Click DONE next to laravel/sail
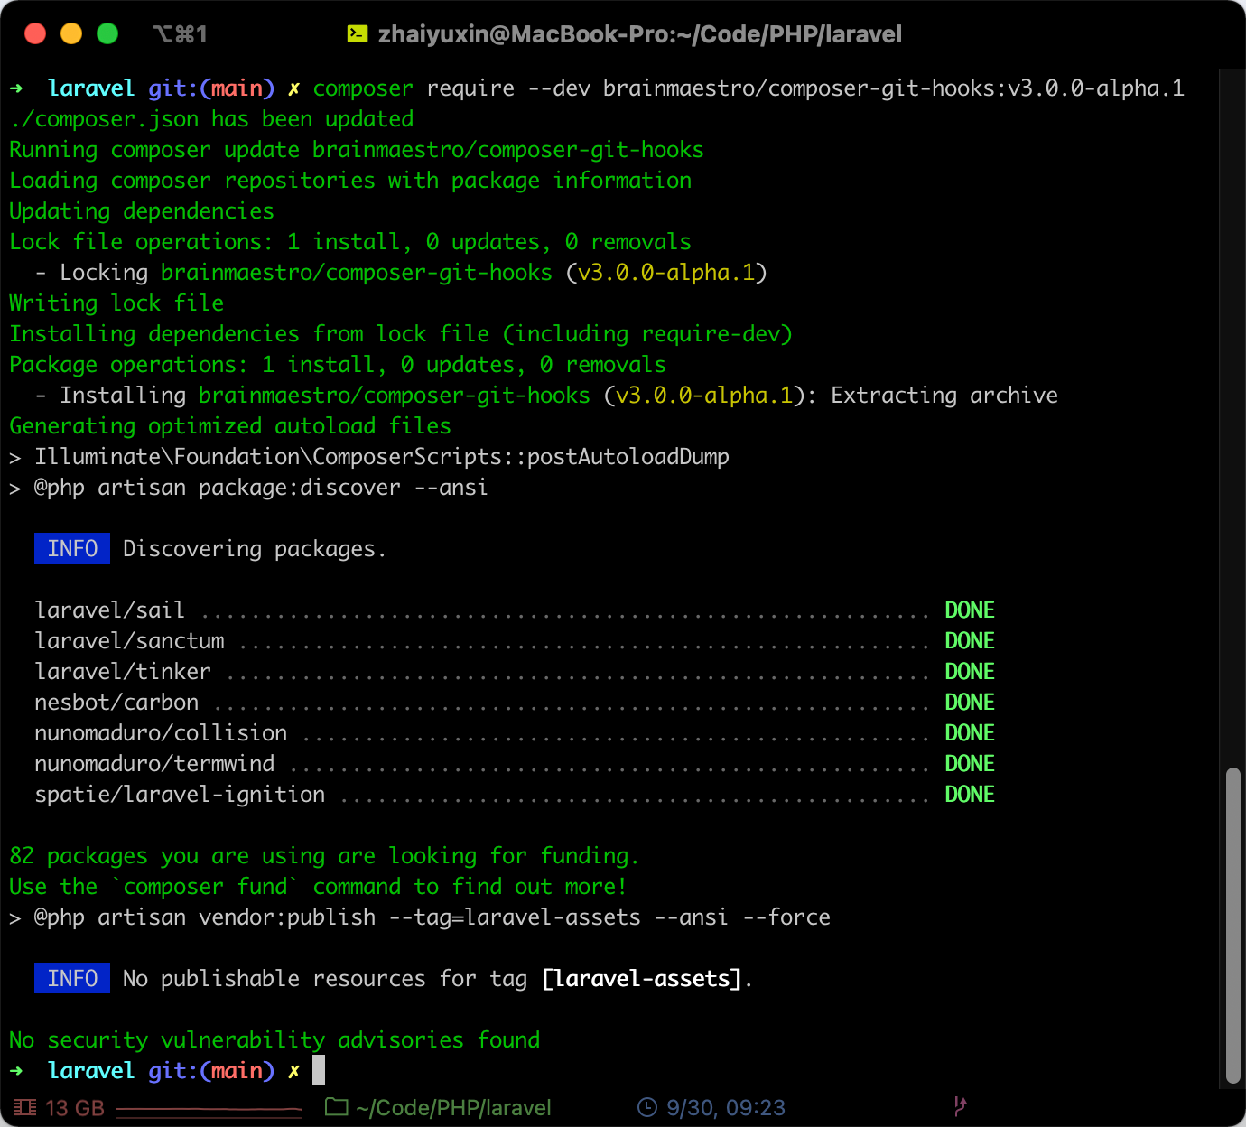This screenshot has width=1246, height=1127. [x=970, y=610]
